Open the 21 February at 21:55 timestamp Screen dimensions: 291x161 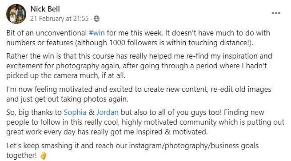60,19
